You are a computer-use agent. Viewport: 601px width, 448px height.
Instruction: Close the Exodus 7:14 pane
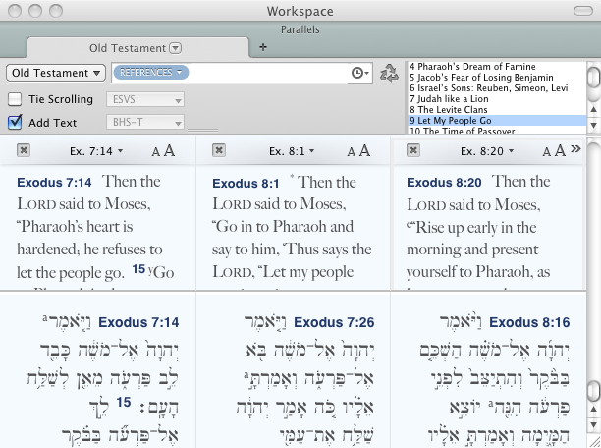(x=24, y=150)
